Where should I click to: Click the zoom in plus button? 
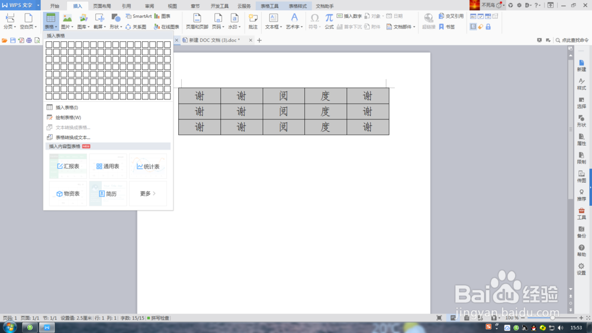point(581,318)
